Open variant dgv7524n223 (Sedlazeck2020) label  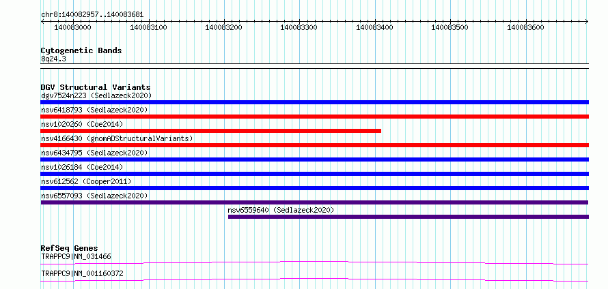point(96,95)
